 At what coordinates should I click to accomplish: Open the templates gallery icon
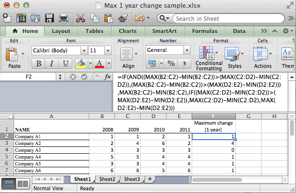[x=21, y=18]
